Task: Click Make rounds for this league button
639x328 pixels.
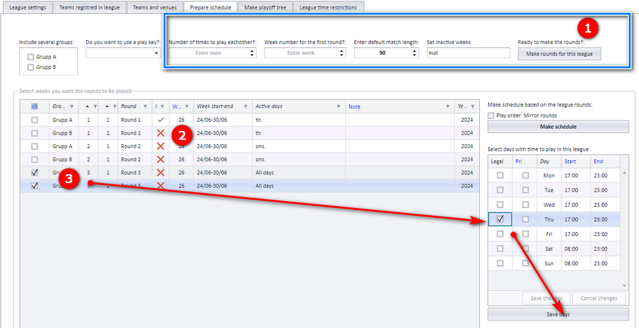Action: coord(560,54)
